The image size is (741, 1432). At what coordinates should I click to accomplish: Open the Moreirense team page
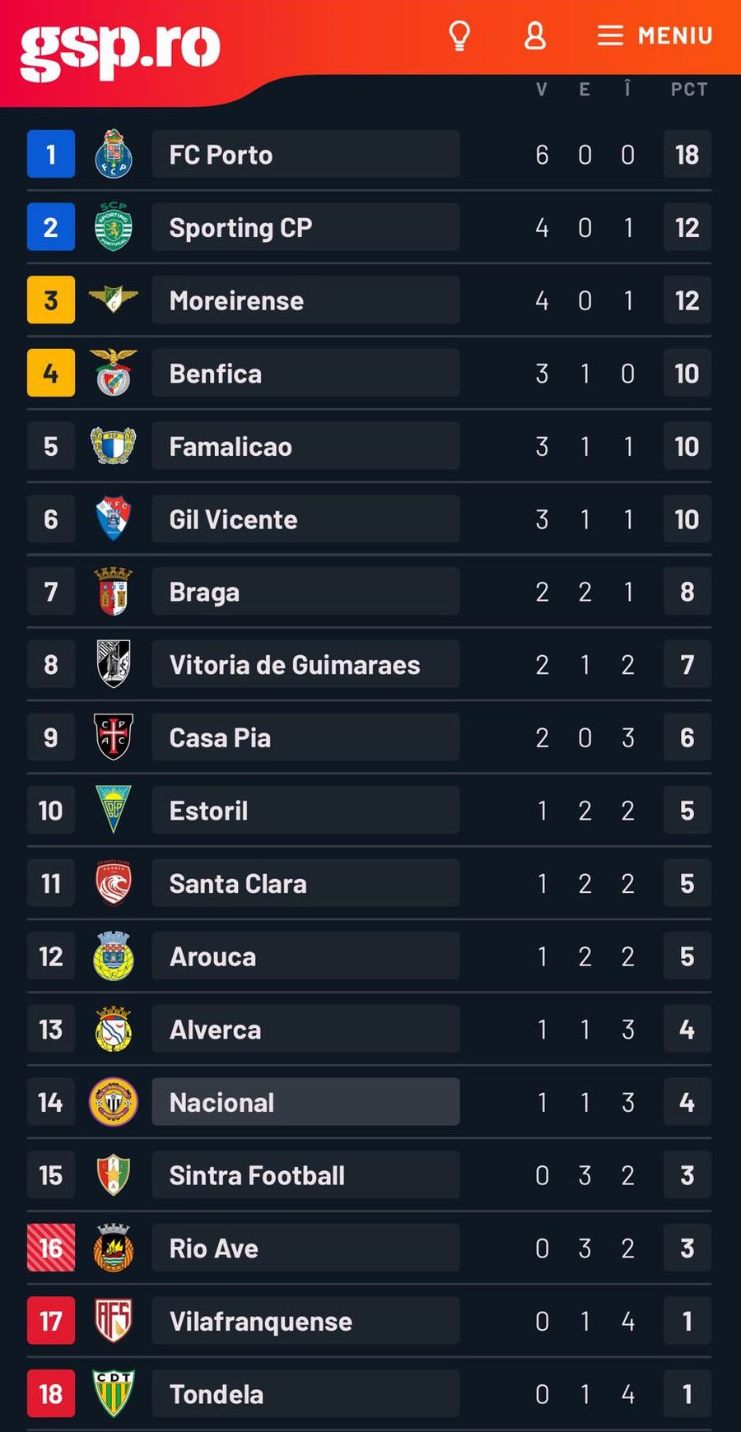(236, 300)
